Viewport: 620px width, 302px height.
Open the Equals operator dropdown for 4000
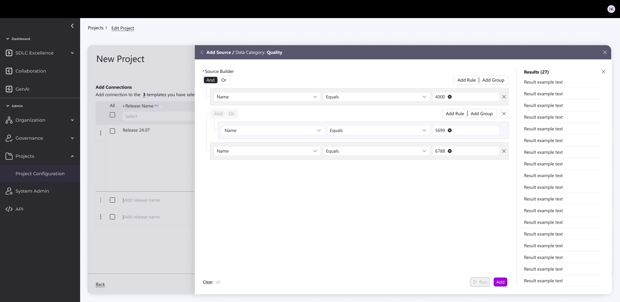(376, 97)
